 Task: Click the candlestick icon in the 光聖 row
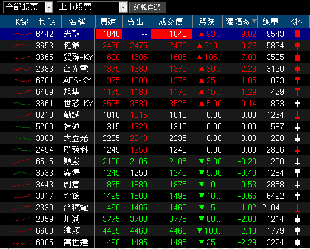click(297, 34)
